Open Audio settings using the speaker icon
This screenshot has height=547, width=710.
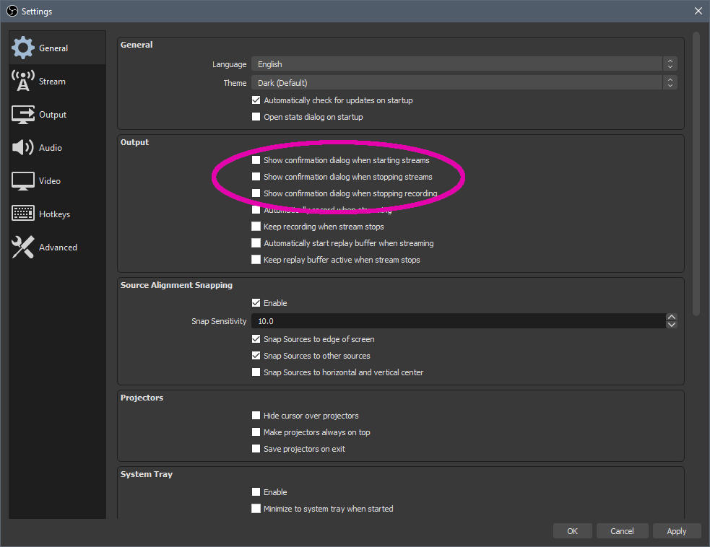pos(23,147)
